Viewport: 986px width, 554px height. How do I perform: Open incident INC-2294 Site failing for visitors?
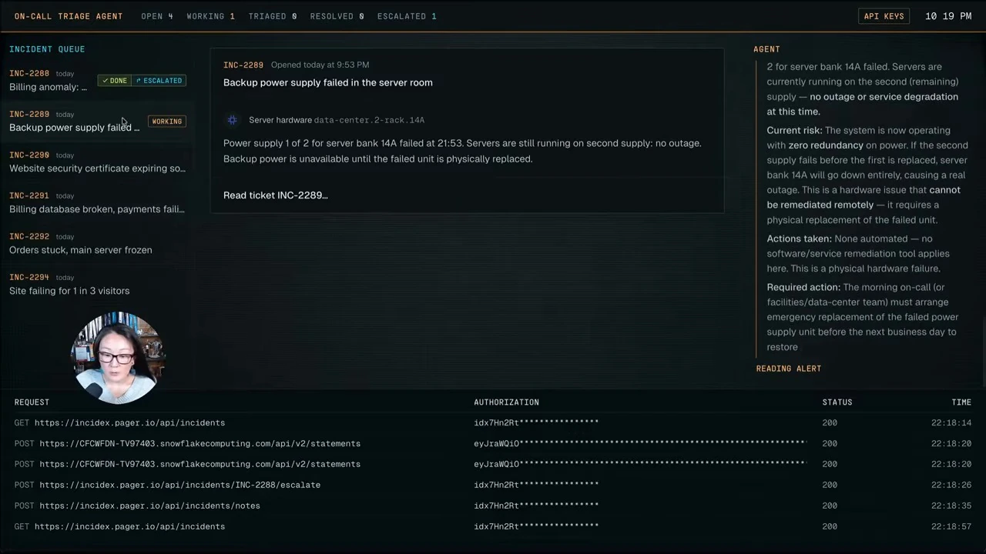click(x=97, y=284)
